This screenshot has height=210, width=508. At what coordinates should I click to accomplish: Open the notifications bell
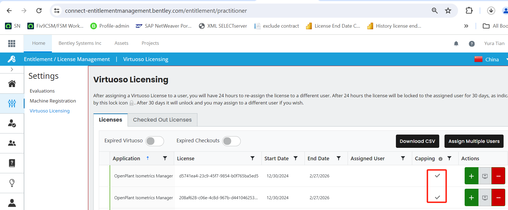(456, 43)
